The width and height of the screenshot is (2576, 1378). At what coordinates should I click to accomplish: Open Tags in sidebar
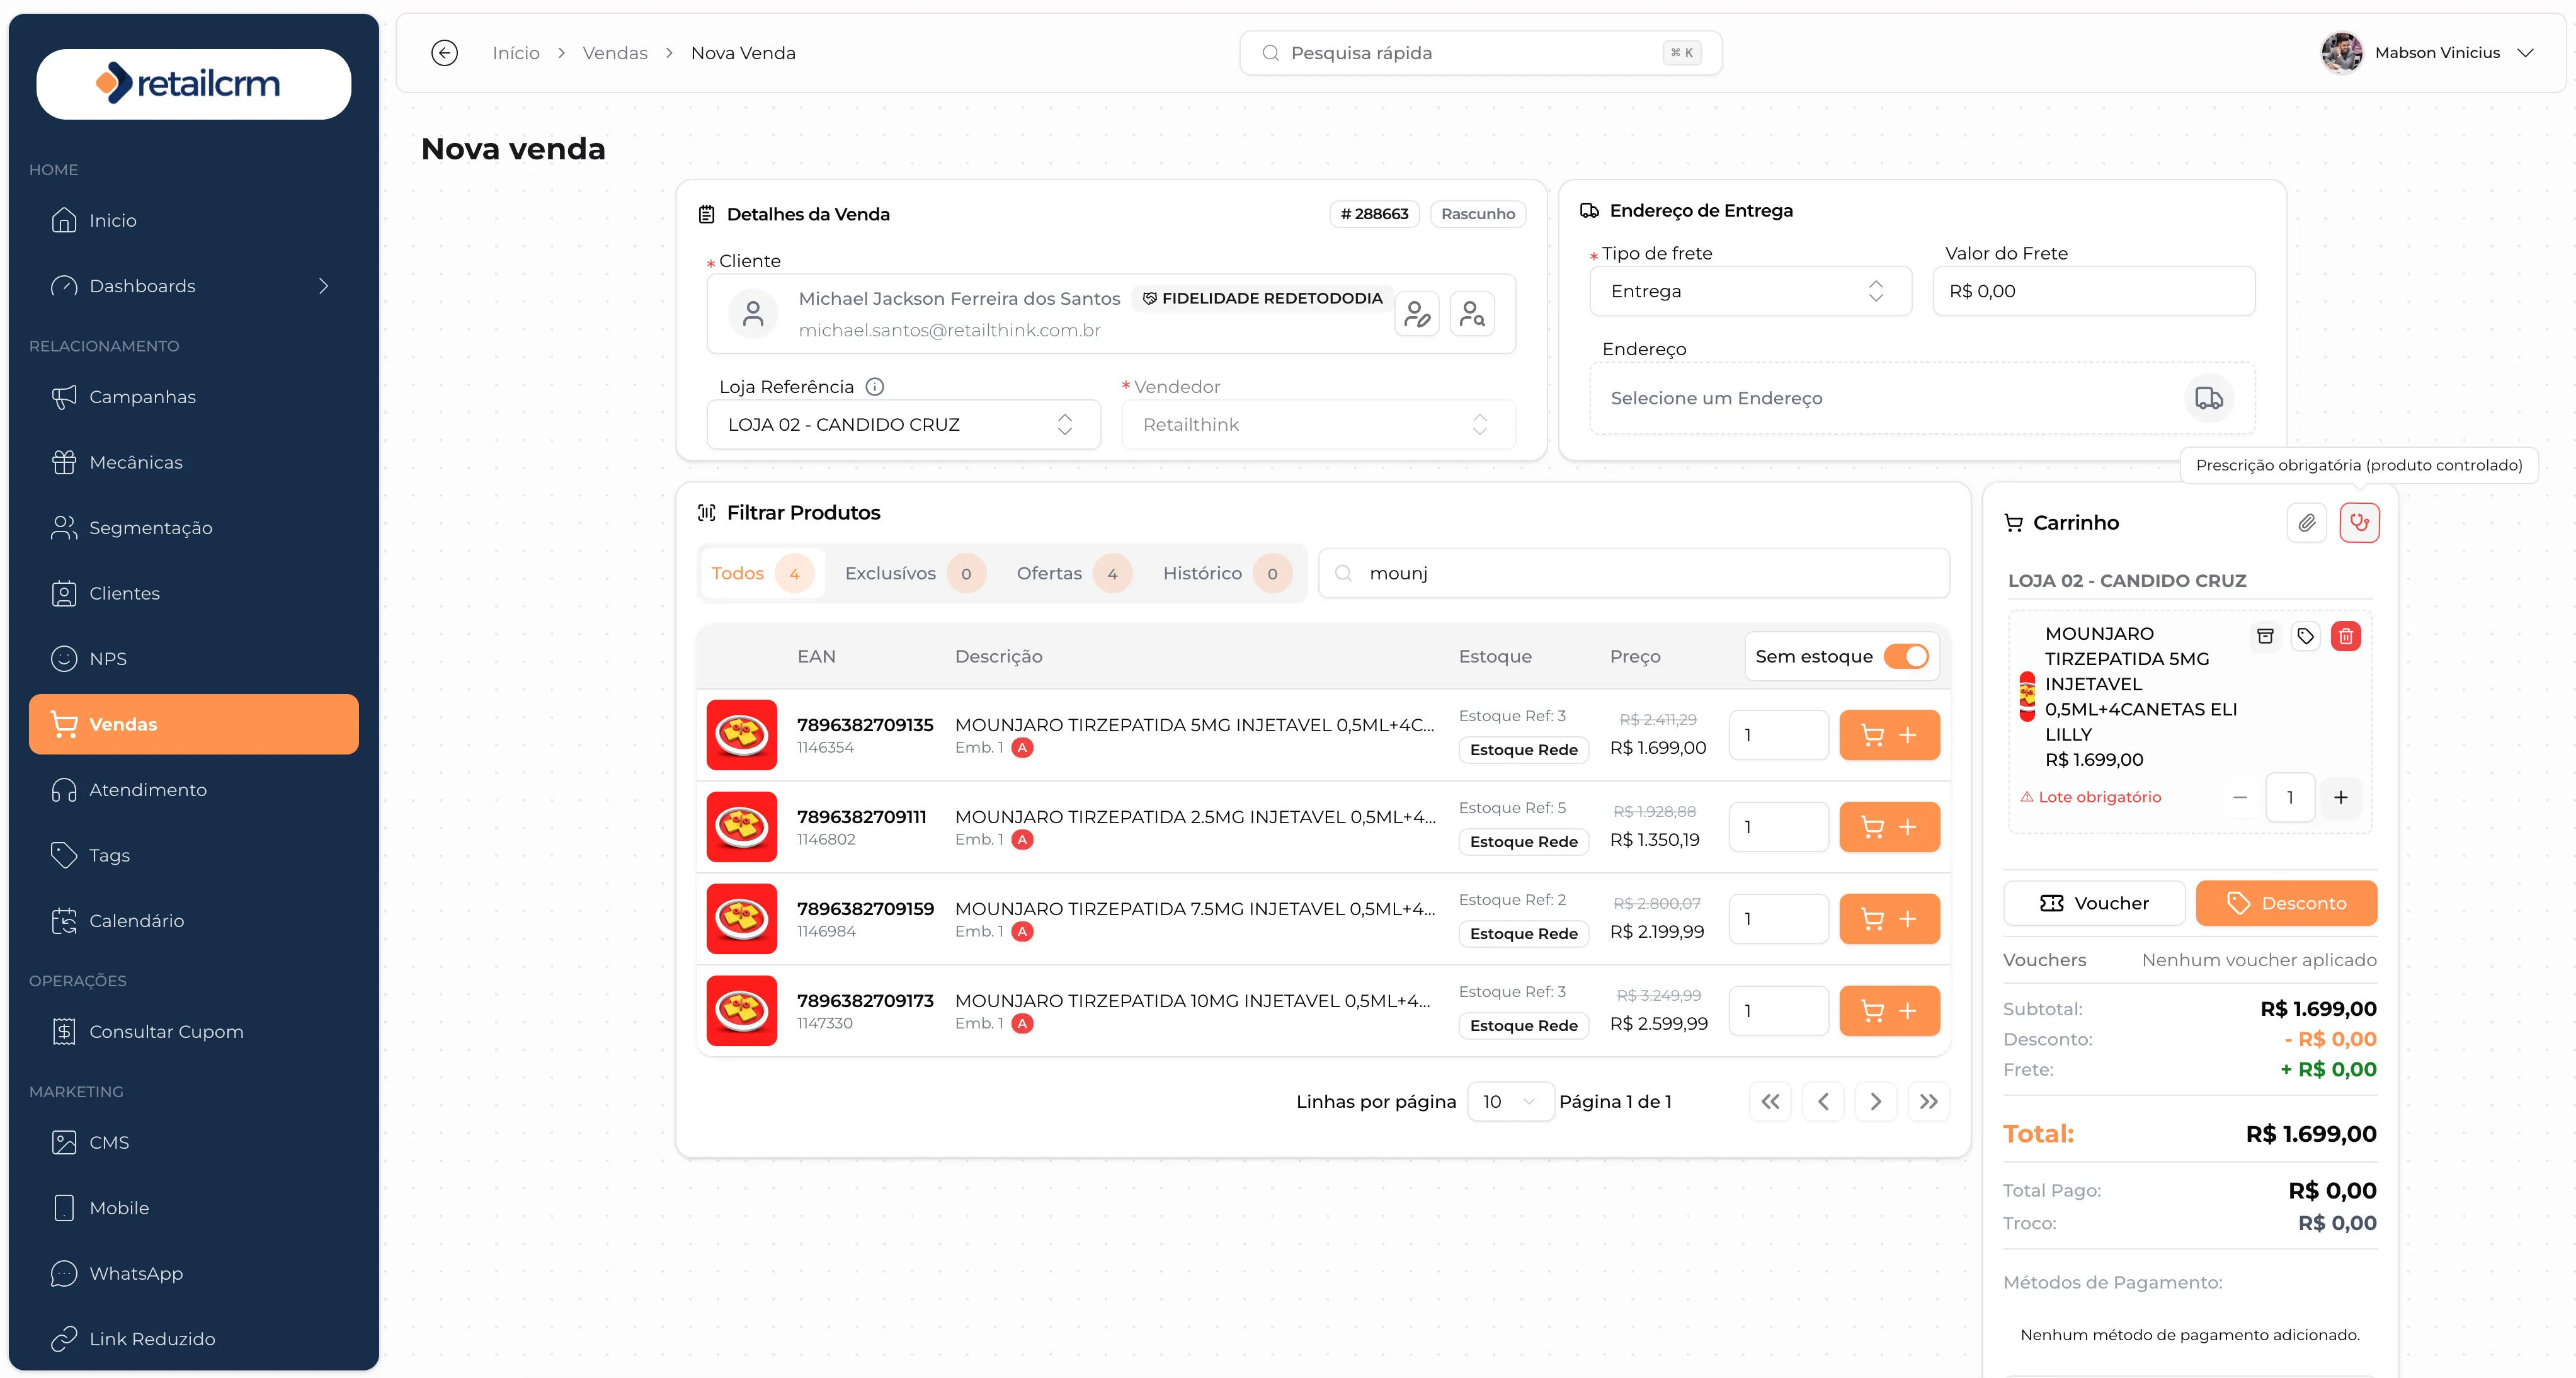194,855
